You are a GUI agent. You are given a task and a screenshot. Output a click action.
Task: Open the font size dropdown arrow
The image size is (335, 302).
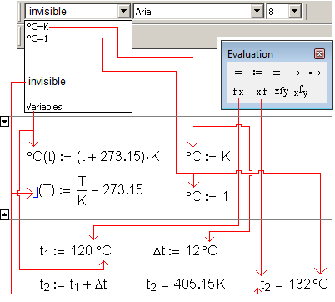(x=295, y=12)
